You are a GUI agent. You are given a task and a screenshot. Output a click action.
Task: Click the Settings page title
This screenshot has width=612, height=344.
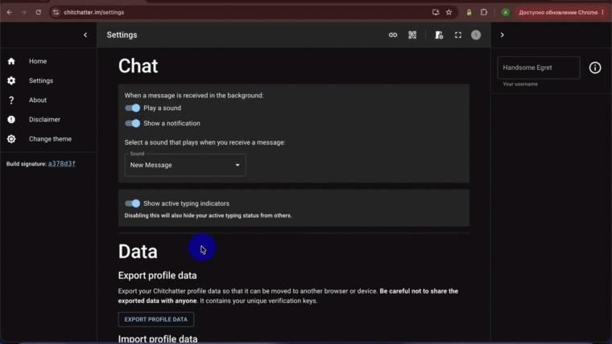122,35
